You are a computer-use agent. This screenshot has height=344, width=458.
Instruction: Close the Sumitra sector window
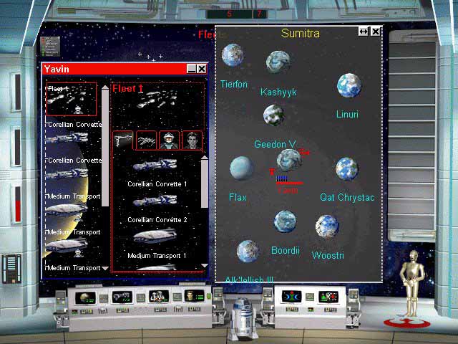(x=375, y=32)
